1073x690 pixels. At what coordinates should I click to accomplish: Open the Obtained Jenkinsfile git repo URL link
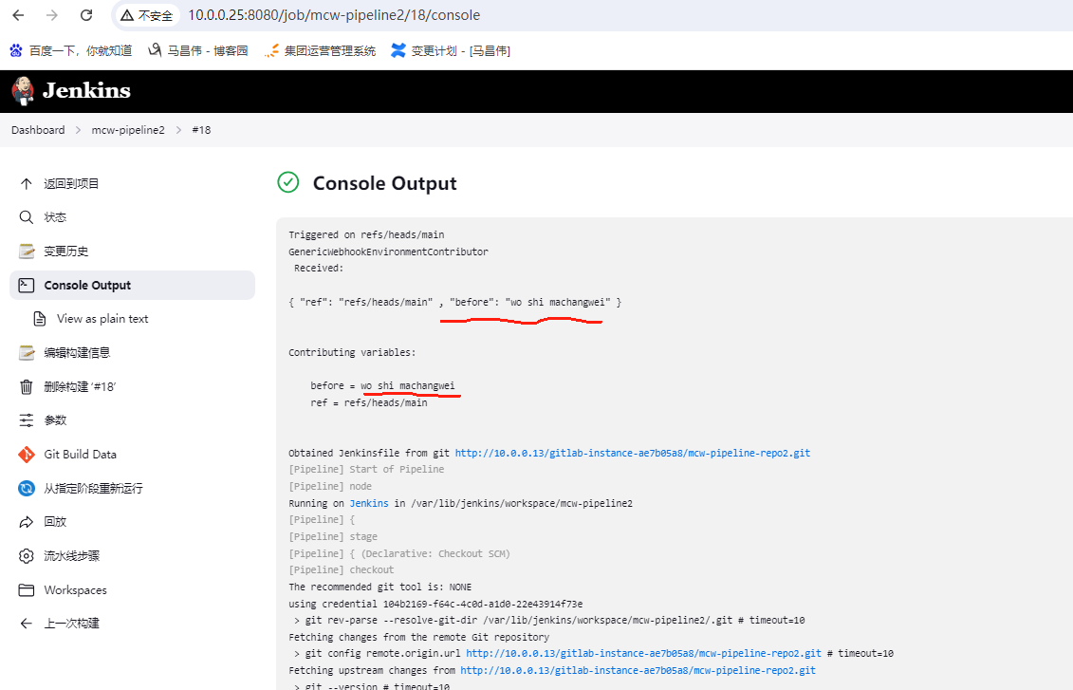point(632,453)
